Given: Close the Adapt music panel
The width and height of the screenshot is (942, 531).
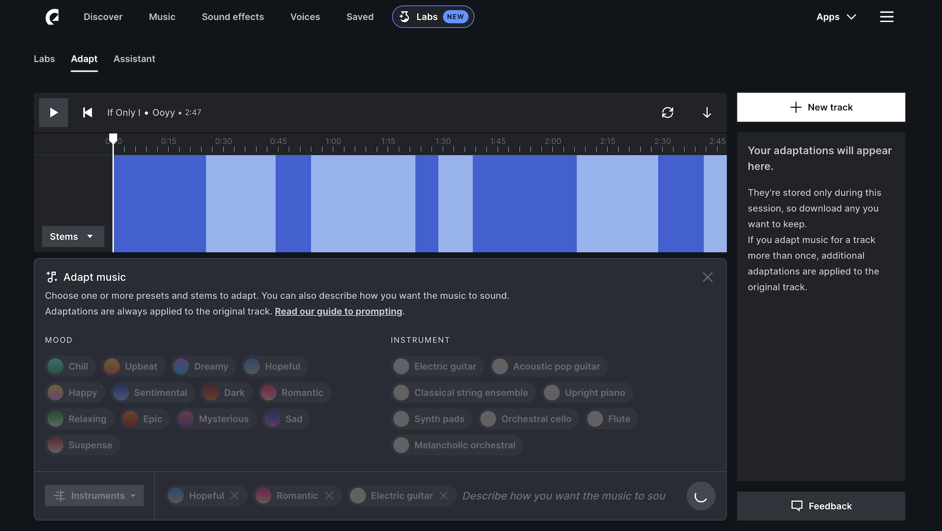Looking at the screenshot, I should tap(707, 278).
